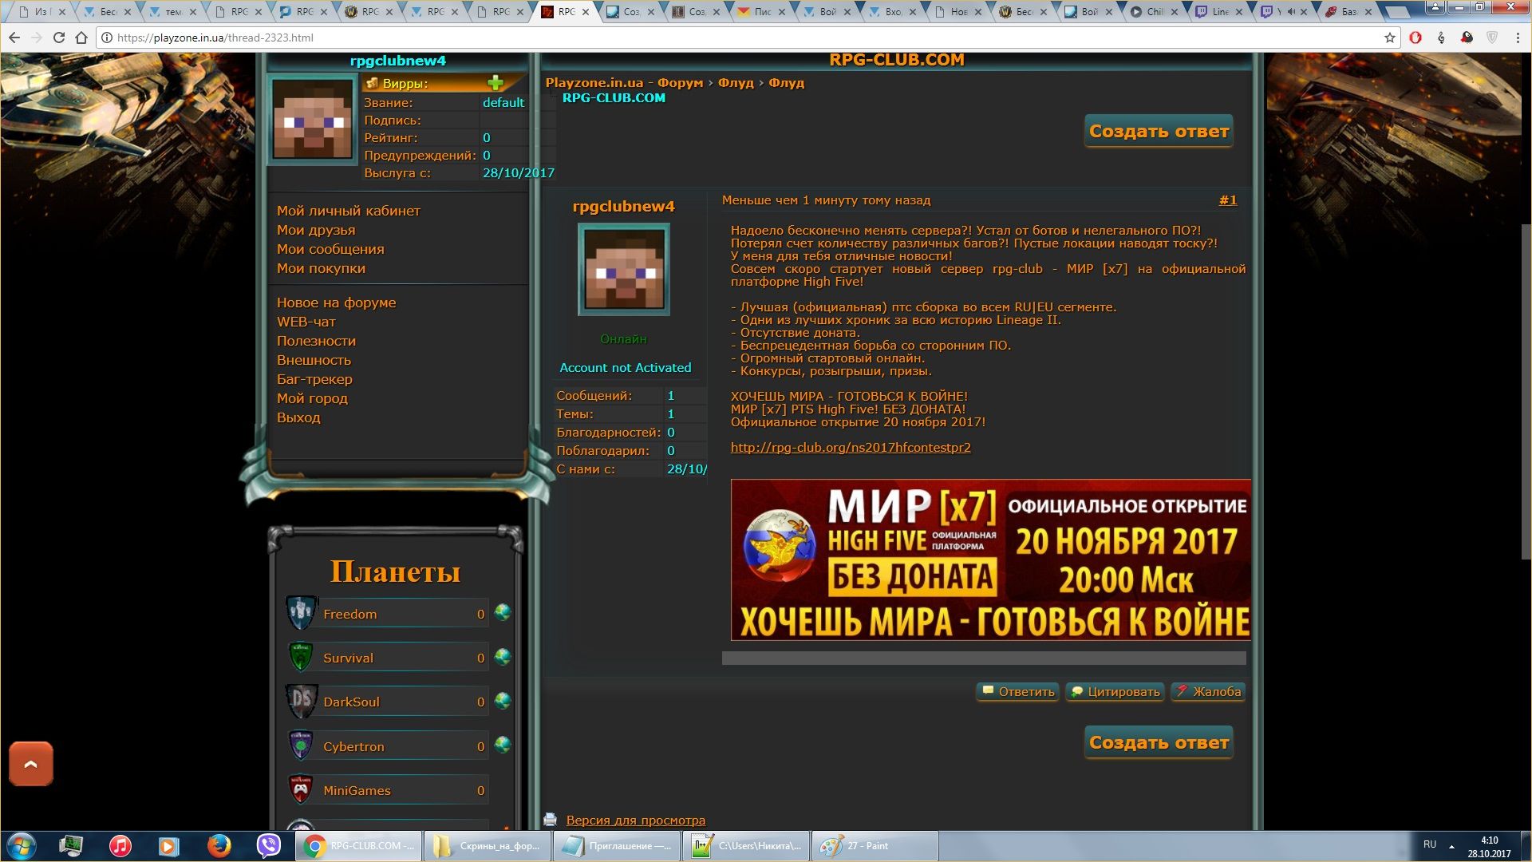The width and height of the screenshot is (1532, 862).
Task: Click the Survival planet emblem icon
Action: tap(301, 657)
